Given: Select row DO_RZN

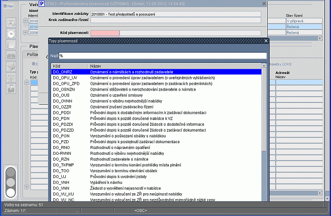Looking at the screenshot, I should point(156,159).
